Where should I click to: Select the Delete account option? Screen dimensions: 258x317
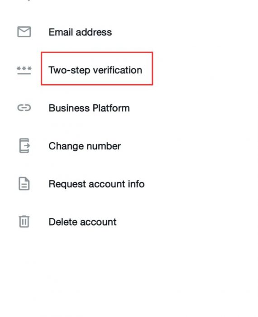tap(129, 222)
